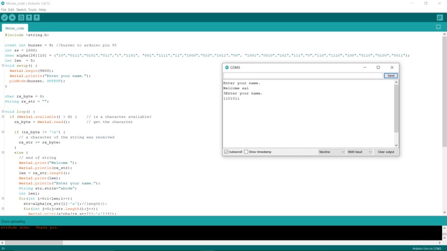Viewport: 447px width, 251px height.
Task: Click horizontal scrollbar right arrow
Action: coord(440,243)
